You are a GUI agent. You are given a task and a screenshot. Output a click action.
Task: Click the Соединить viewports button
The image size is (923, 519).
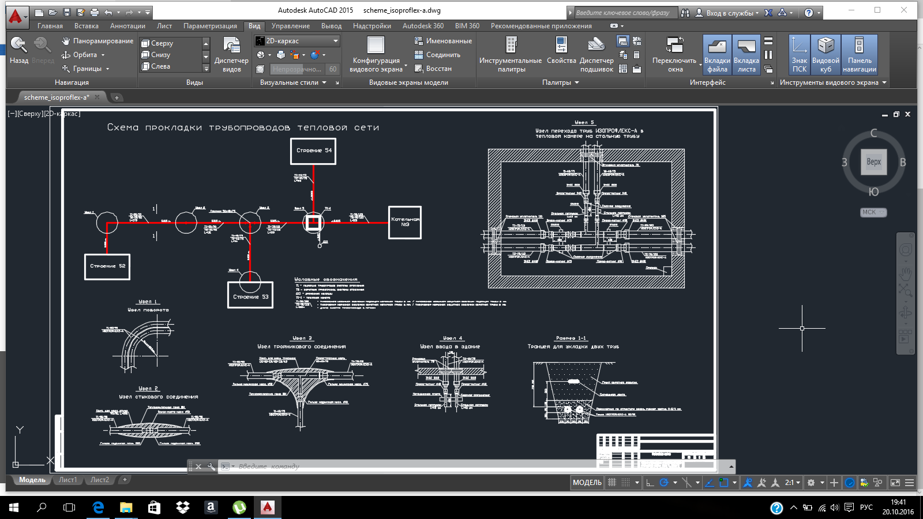[437, 55]
